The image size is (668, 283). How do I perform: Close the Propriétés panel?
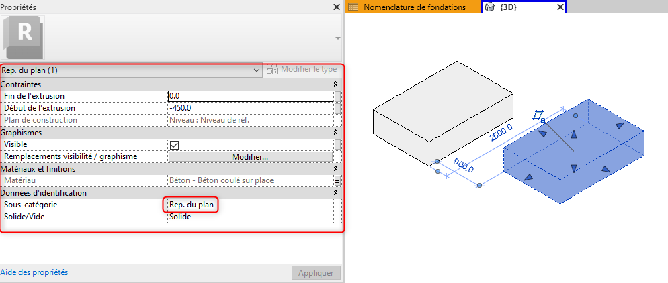click(x=336, y=7)
